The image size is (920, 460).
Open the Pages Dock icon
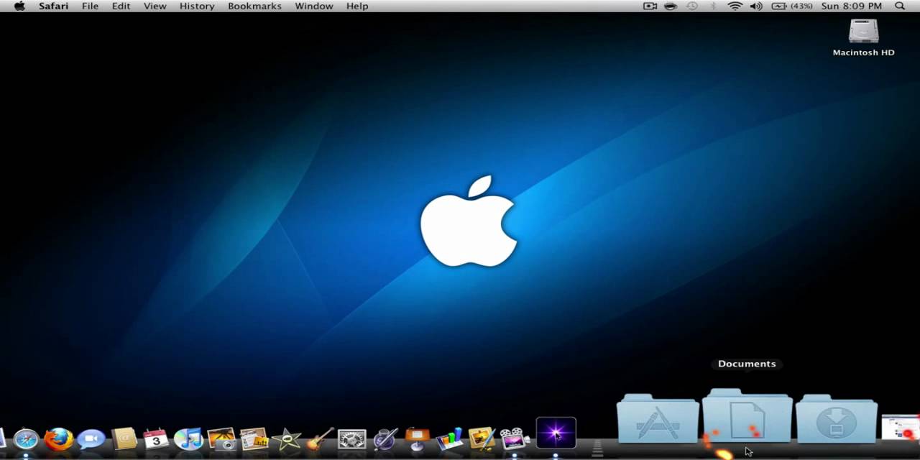coord(254,438)
